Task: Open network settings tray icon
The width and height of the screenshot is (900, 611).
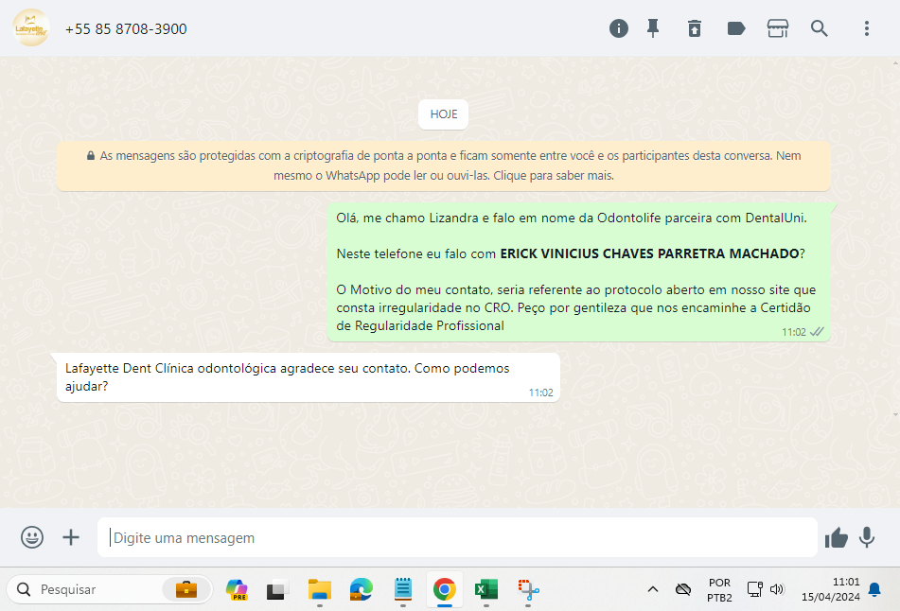Action: 755,589
